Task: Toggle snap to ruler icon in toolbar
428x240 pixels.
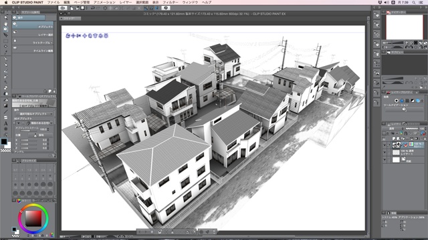Action: pyautogui.click(x=146, y=8)
